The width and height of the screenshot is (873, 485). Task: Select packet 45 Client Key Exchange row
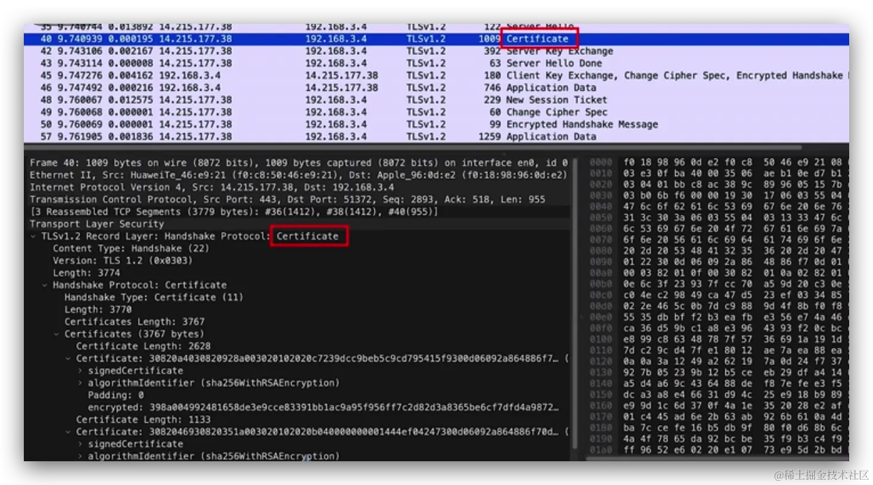coord(436,75)
